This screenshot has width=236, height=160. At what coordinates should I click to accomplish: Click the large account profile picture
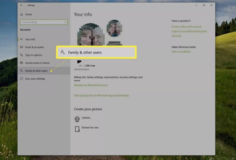[91, 34]
